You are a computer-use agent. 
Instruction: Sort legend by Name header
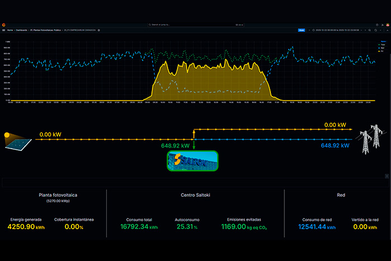(x=383, y=41)
